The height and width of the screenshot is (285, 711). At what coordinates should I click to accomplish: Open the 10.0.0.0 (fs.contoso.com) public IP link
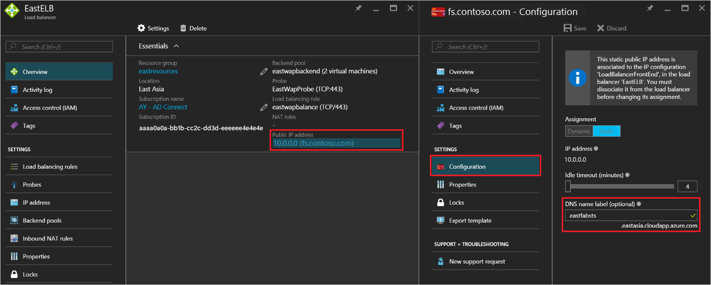click(313, 143)
